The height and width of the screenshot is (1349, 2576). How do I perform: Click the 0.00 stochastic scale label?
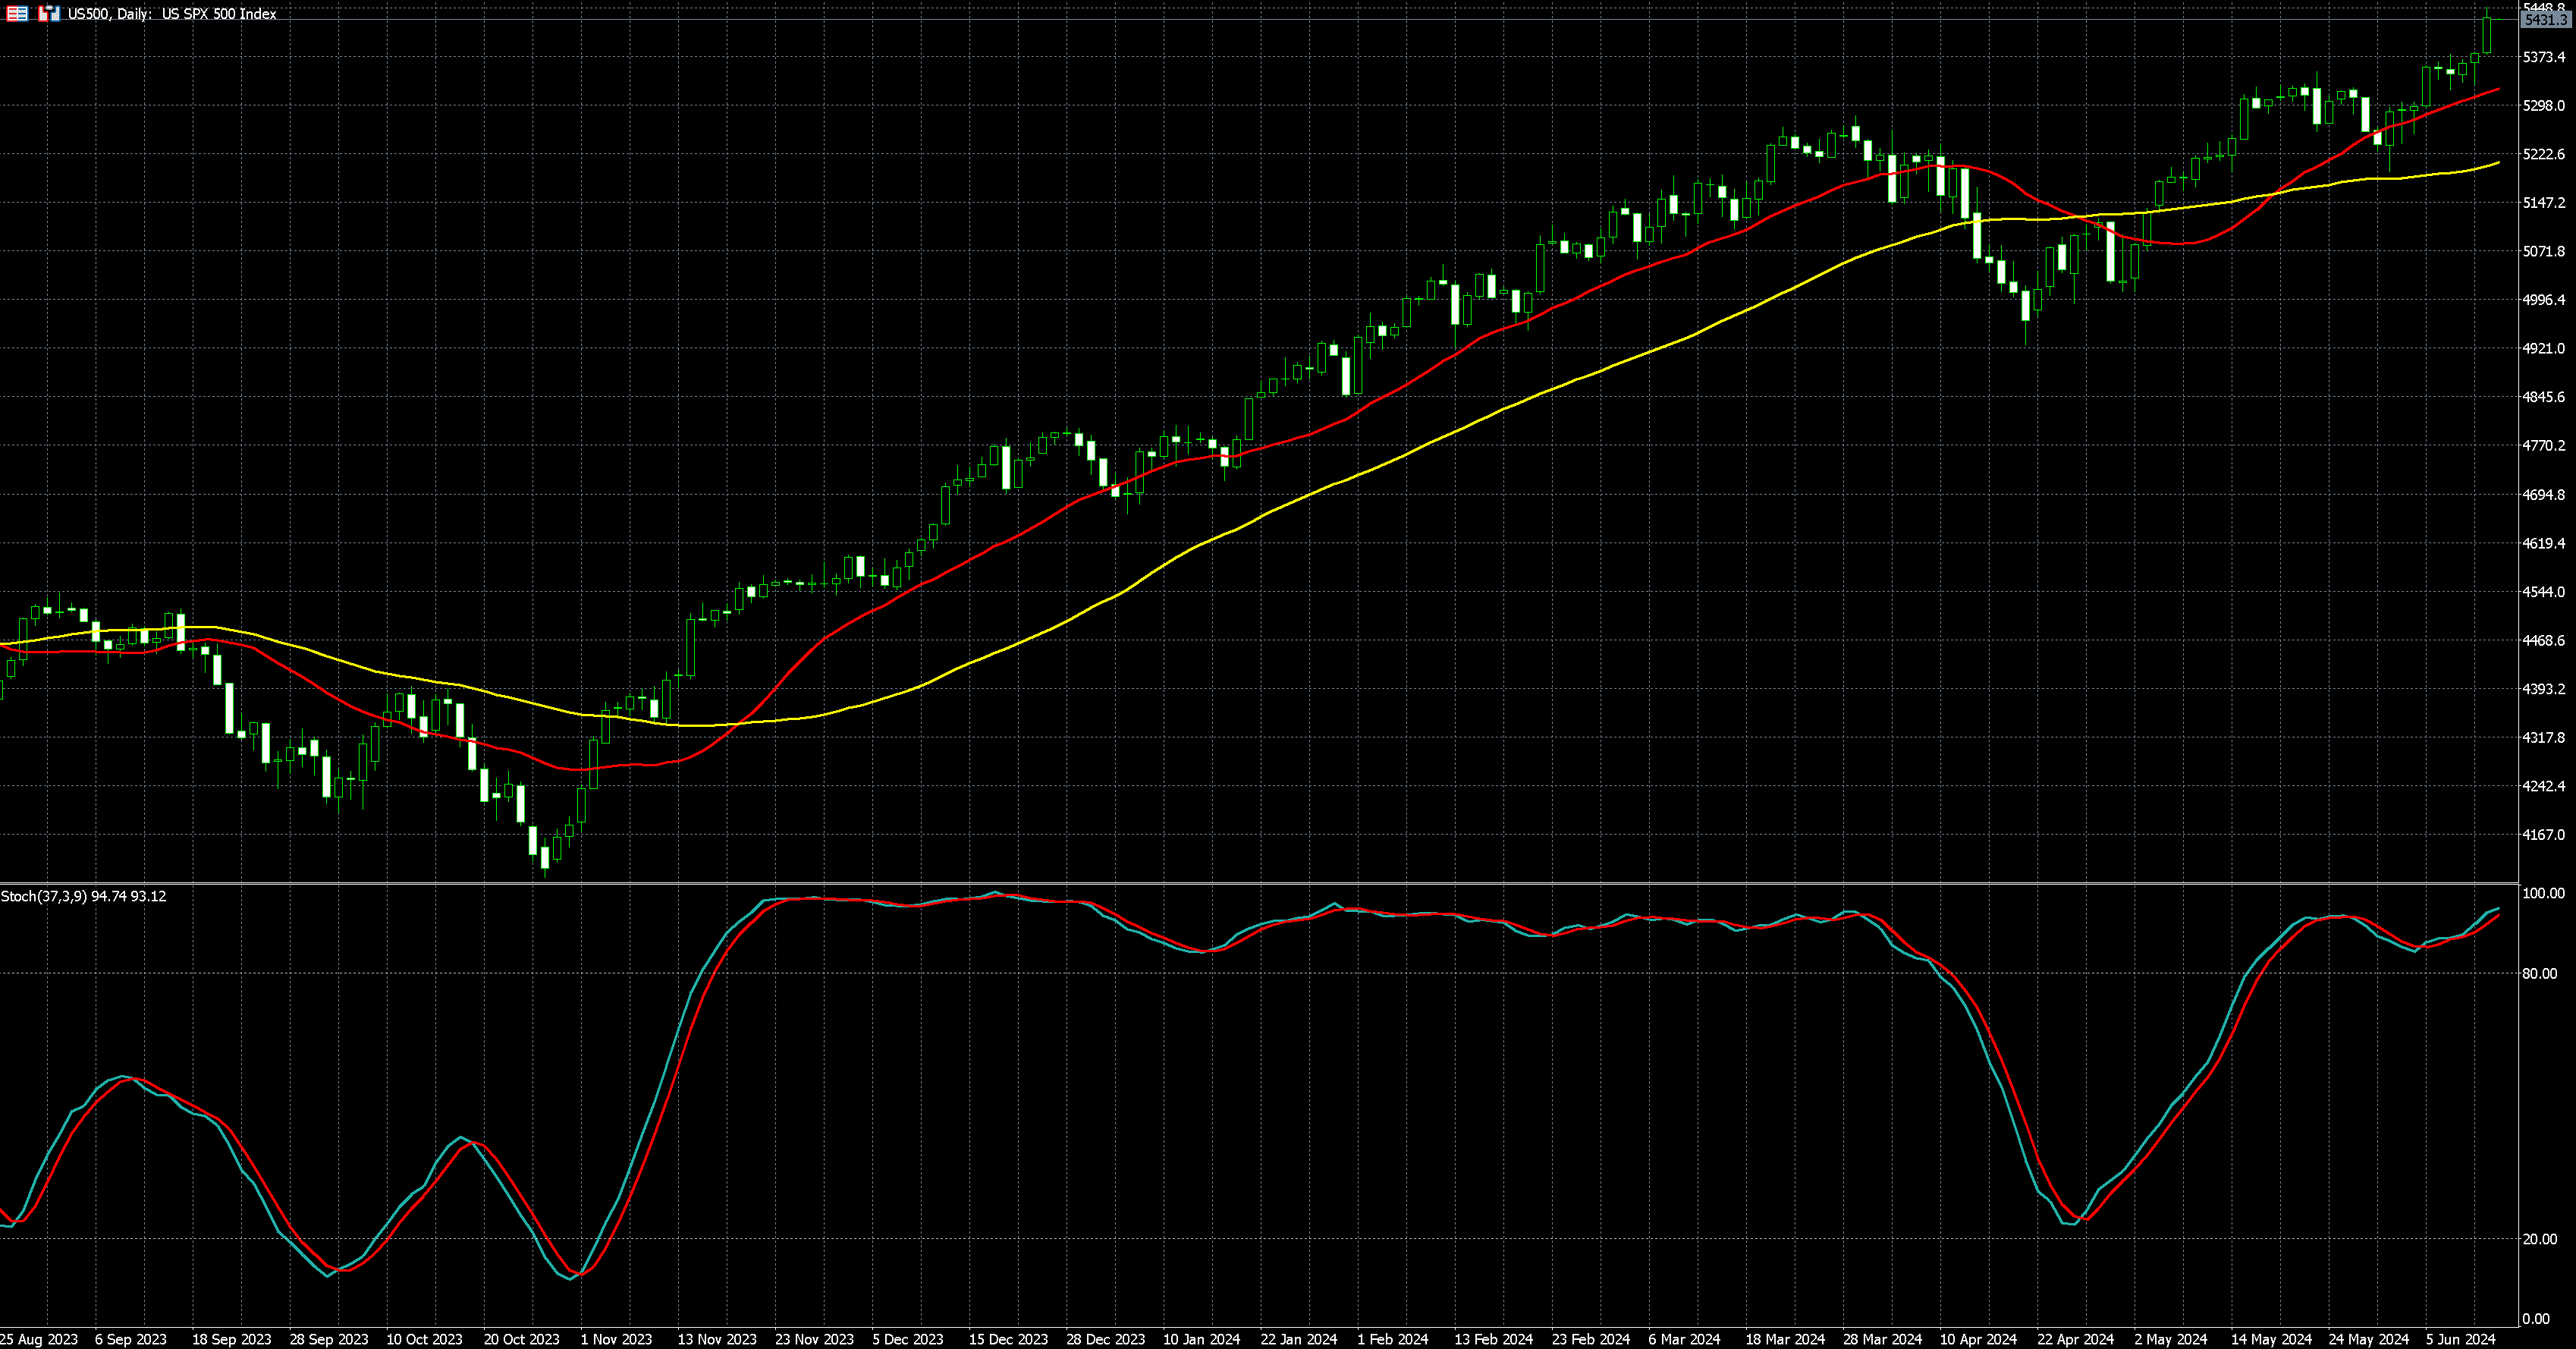tap(2536, 1319)
